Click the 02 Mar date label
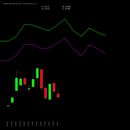The width and height of the screenshot is (130, 130). (8, 123)
